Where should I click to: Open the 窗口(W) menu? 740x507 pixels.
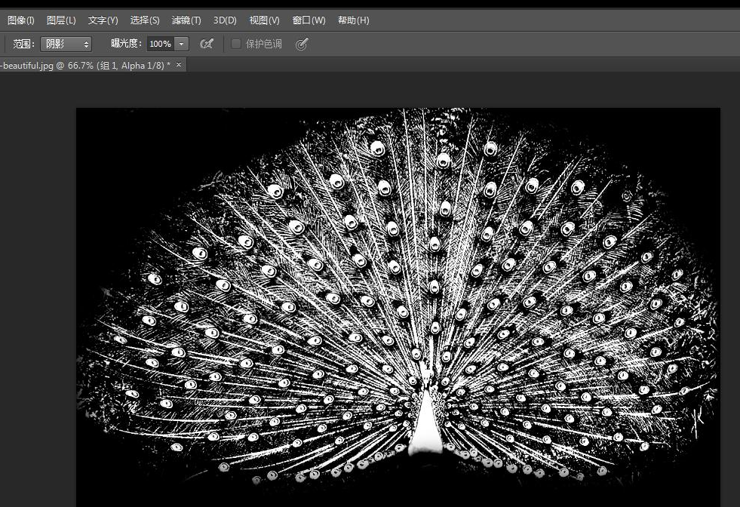(x=309, y=20)
